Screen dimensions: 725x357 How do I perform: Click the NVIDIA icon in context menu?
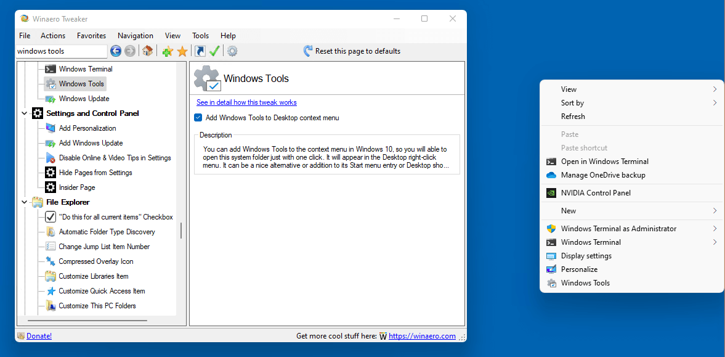click(x=551, y=193)
